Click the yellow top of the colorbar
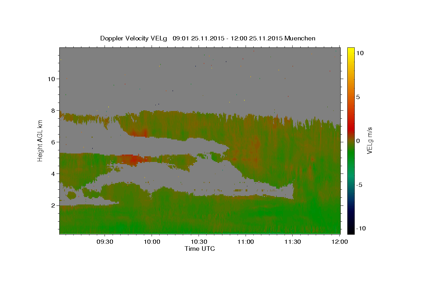 pos(350,50)
